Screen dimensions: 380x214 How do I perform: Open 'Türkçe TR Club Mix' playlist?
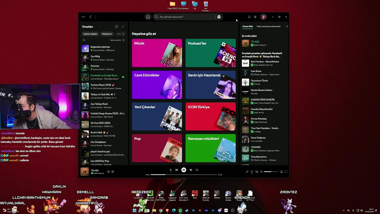pyautogui.click(x=104, y=96)
